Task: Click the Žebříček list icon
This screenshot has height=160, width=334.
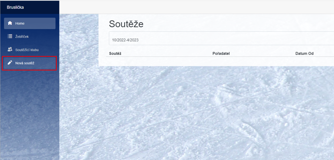Action: (x=10, y=37)
